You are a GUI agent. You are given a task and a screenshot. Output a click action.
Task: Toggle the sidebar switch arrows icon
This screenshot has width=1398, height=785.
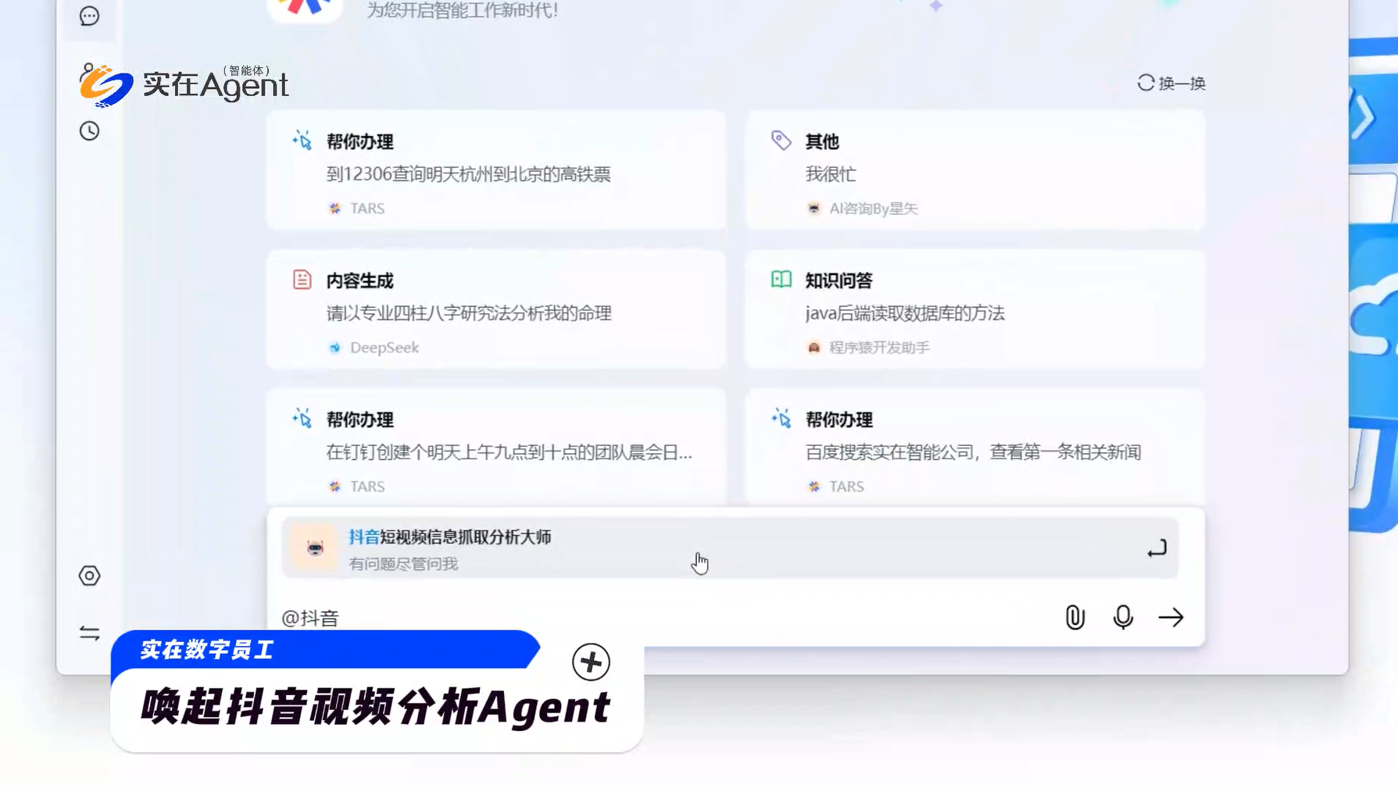tap(89, 633)
